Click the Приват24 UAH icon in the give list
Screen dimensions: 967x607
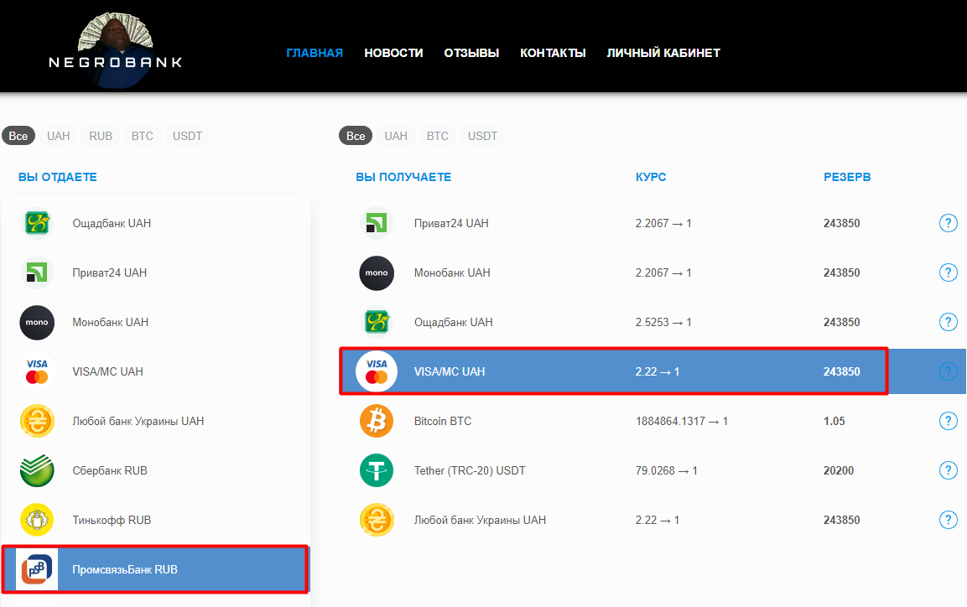[37, 272]
